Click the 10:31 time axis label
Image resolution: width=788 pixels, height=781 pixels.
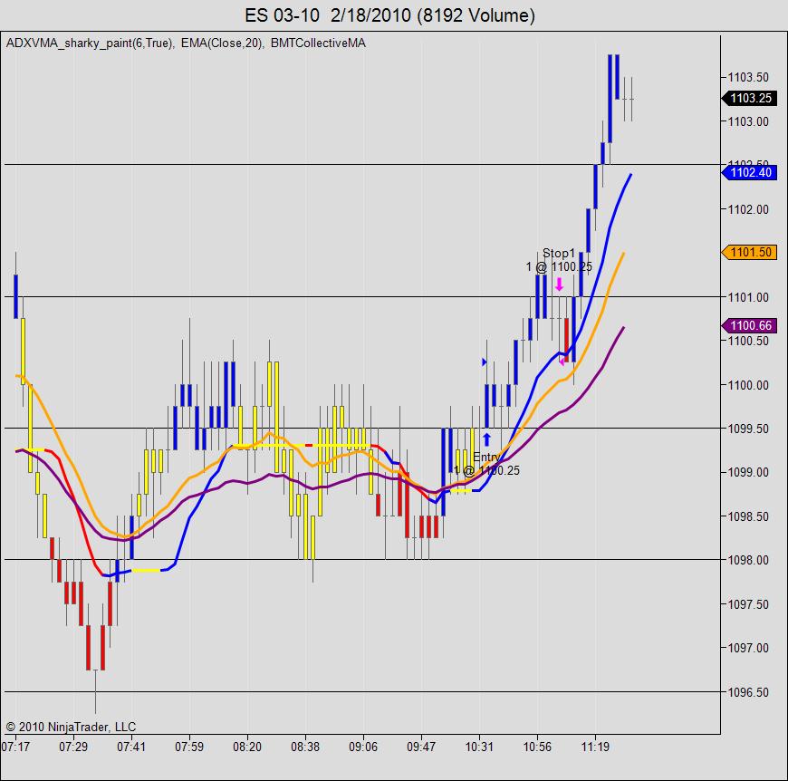coord(479,747)
